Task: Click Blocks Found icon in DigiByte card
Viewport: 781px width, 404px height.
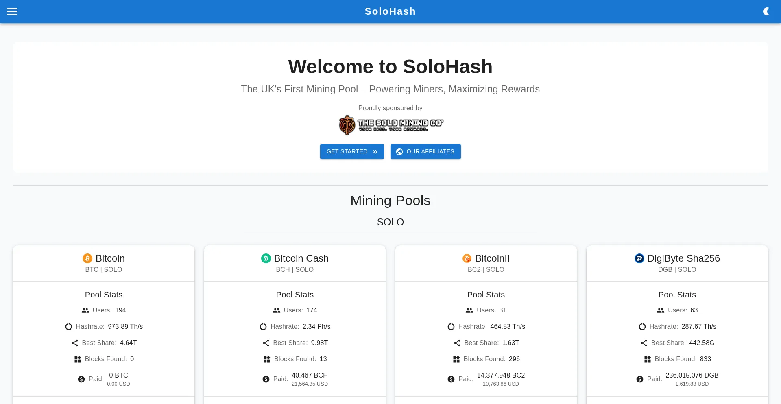Action: (648, 359)
